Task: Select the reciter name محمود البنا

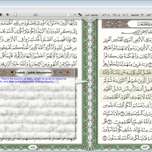Action: (x=92, y=15)
